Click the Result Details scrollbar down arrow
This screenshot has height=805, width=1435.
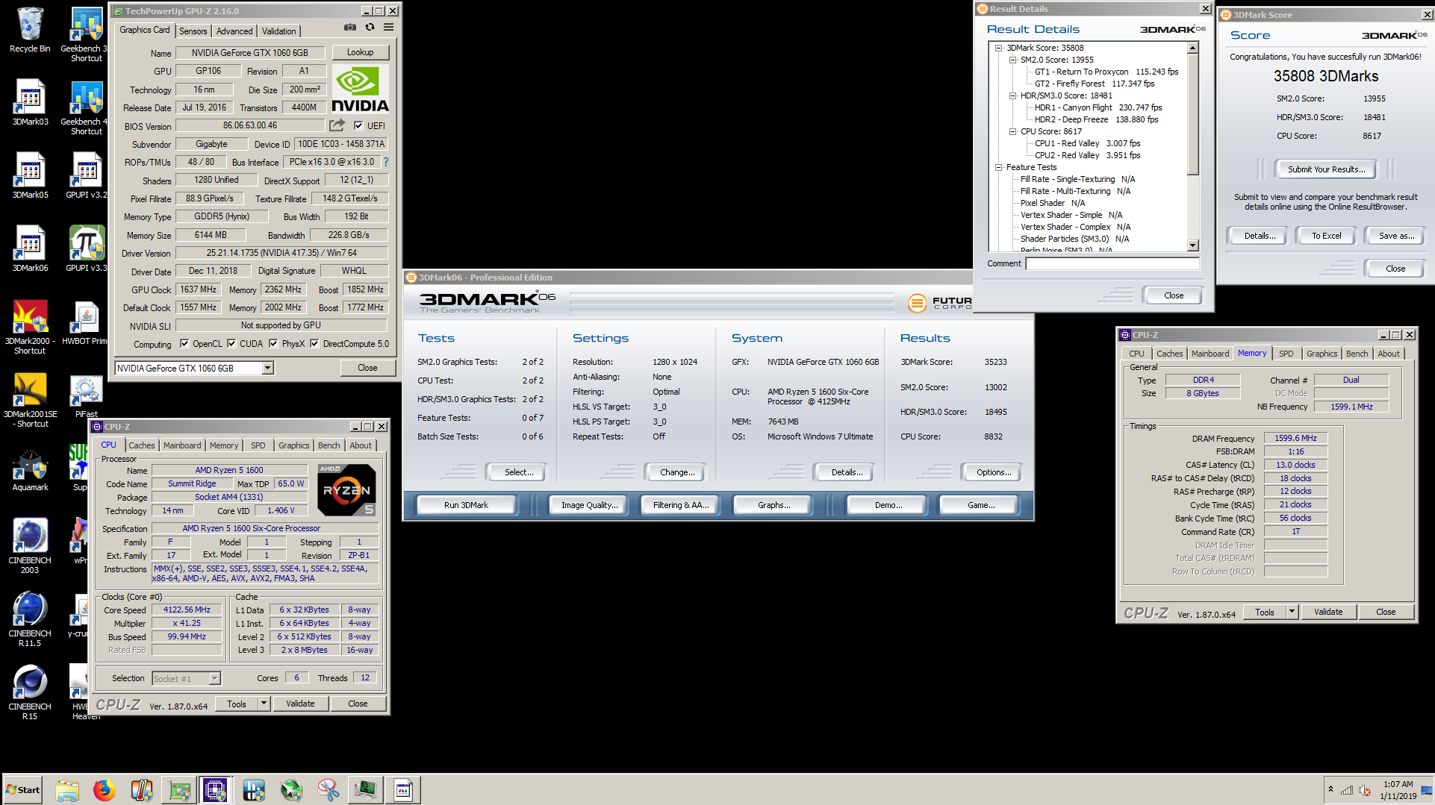(x=1193, y=245)
